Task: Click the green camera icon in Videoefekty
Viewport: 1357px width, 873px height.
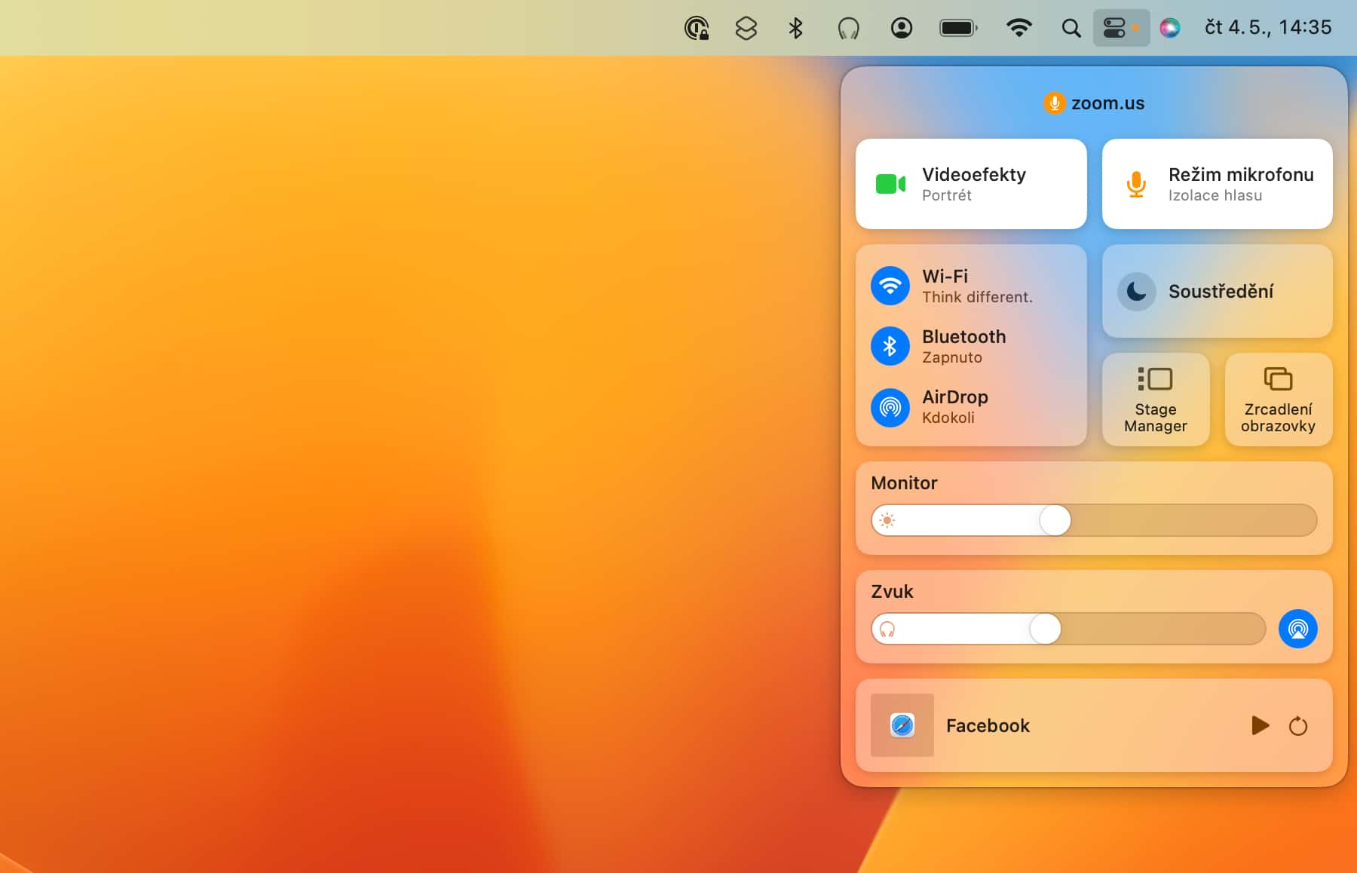Action: tap(890, 184)
